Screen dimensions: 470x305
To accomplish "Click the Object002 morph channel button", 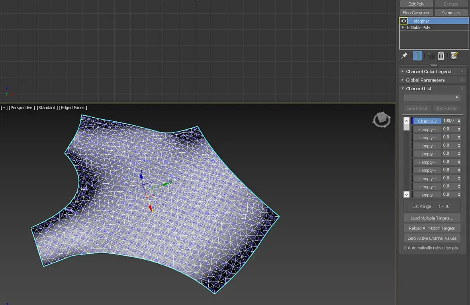I will 427,121.
